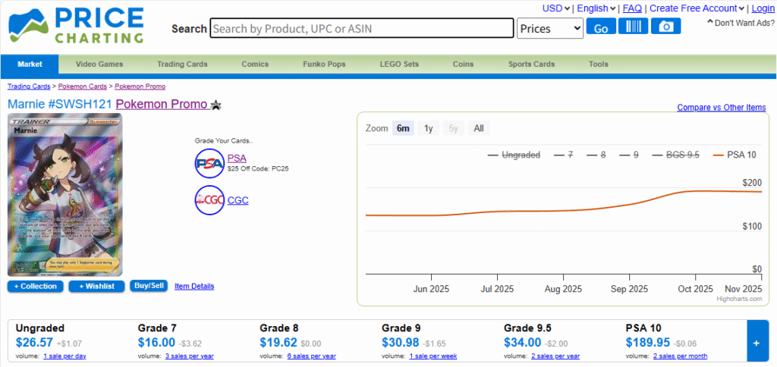Expand the Don't Want Ads caret

point(710,23)
